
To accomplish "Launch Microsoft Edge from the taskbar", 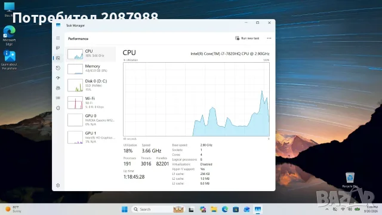I will 225,210.
